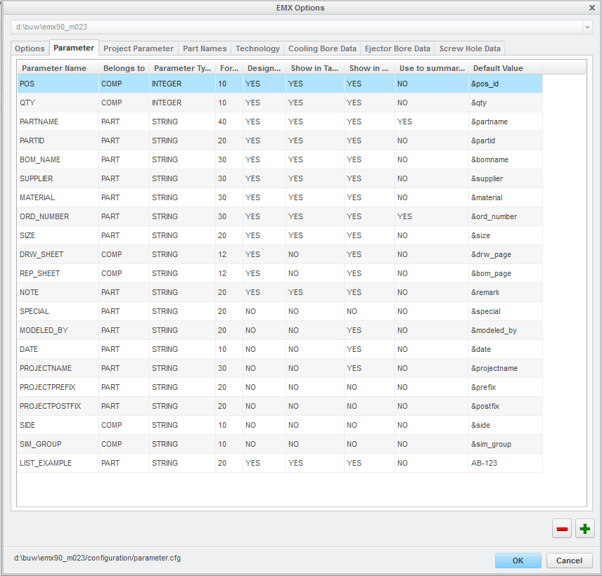Select the SIZE parameter name cell
Screen dimensions: 602x576
(x=58, y=235)
